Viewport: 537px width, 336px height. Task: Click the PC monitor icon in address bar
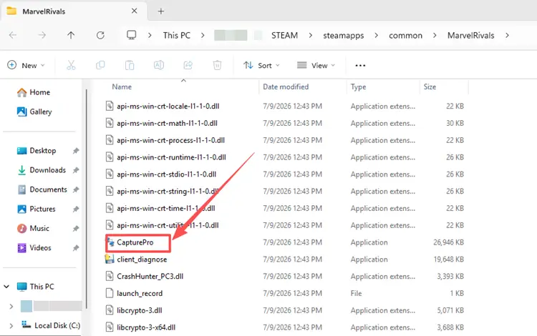point(132,35)
